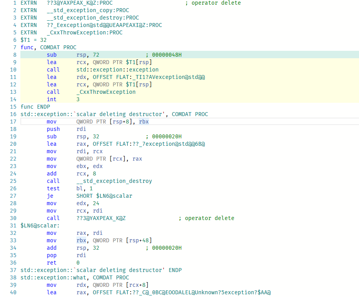Click '??_Eexception@std@@UEAAPEAXI@Z:PROC' text

point(104,25)
